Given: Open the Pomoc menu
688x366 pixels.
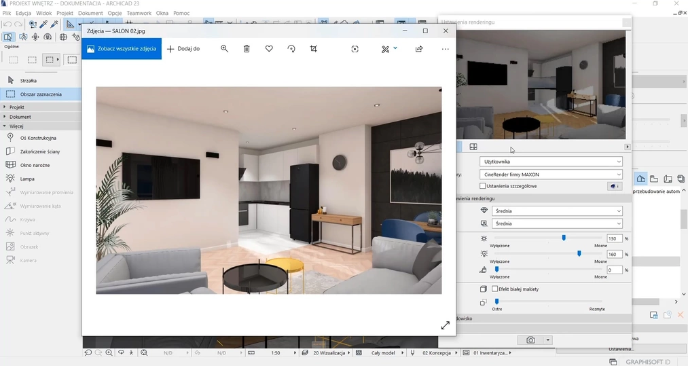Looking at the screenshot, I should click(181, 13).
